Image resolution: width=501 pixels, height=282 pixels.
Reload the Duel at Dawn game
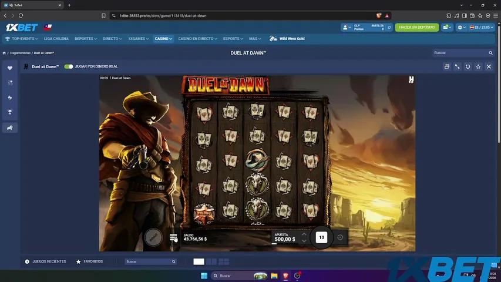point(468,66)
